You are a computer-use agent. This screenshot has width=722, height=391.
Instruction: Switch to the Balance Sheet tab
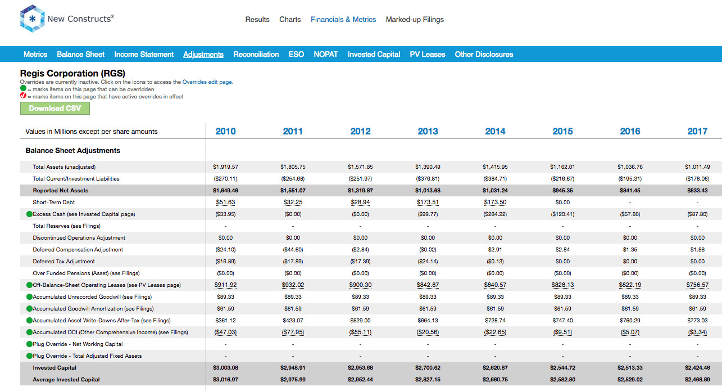[80, 55]
